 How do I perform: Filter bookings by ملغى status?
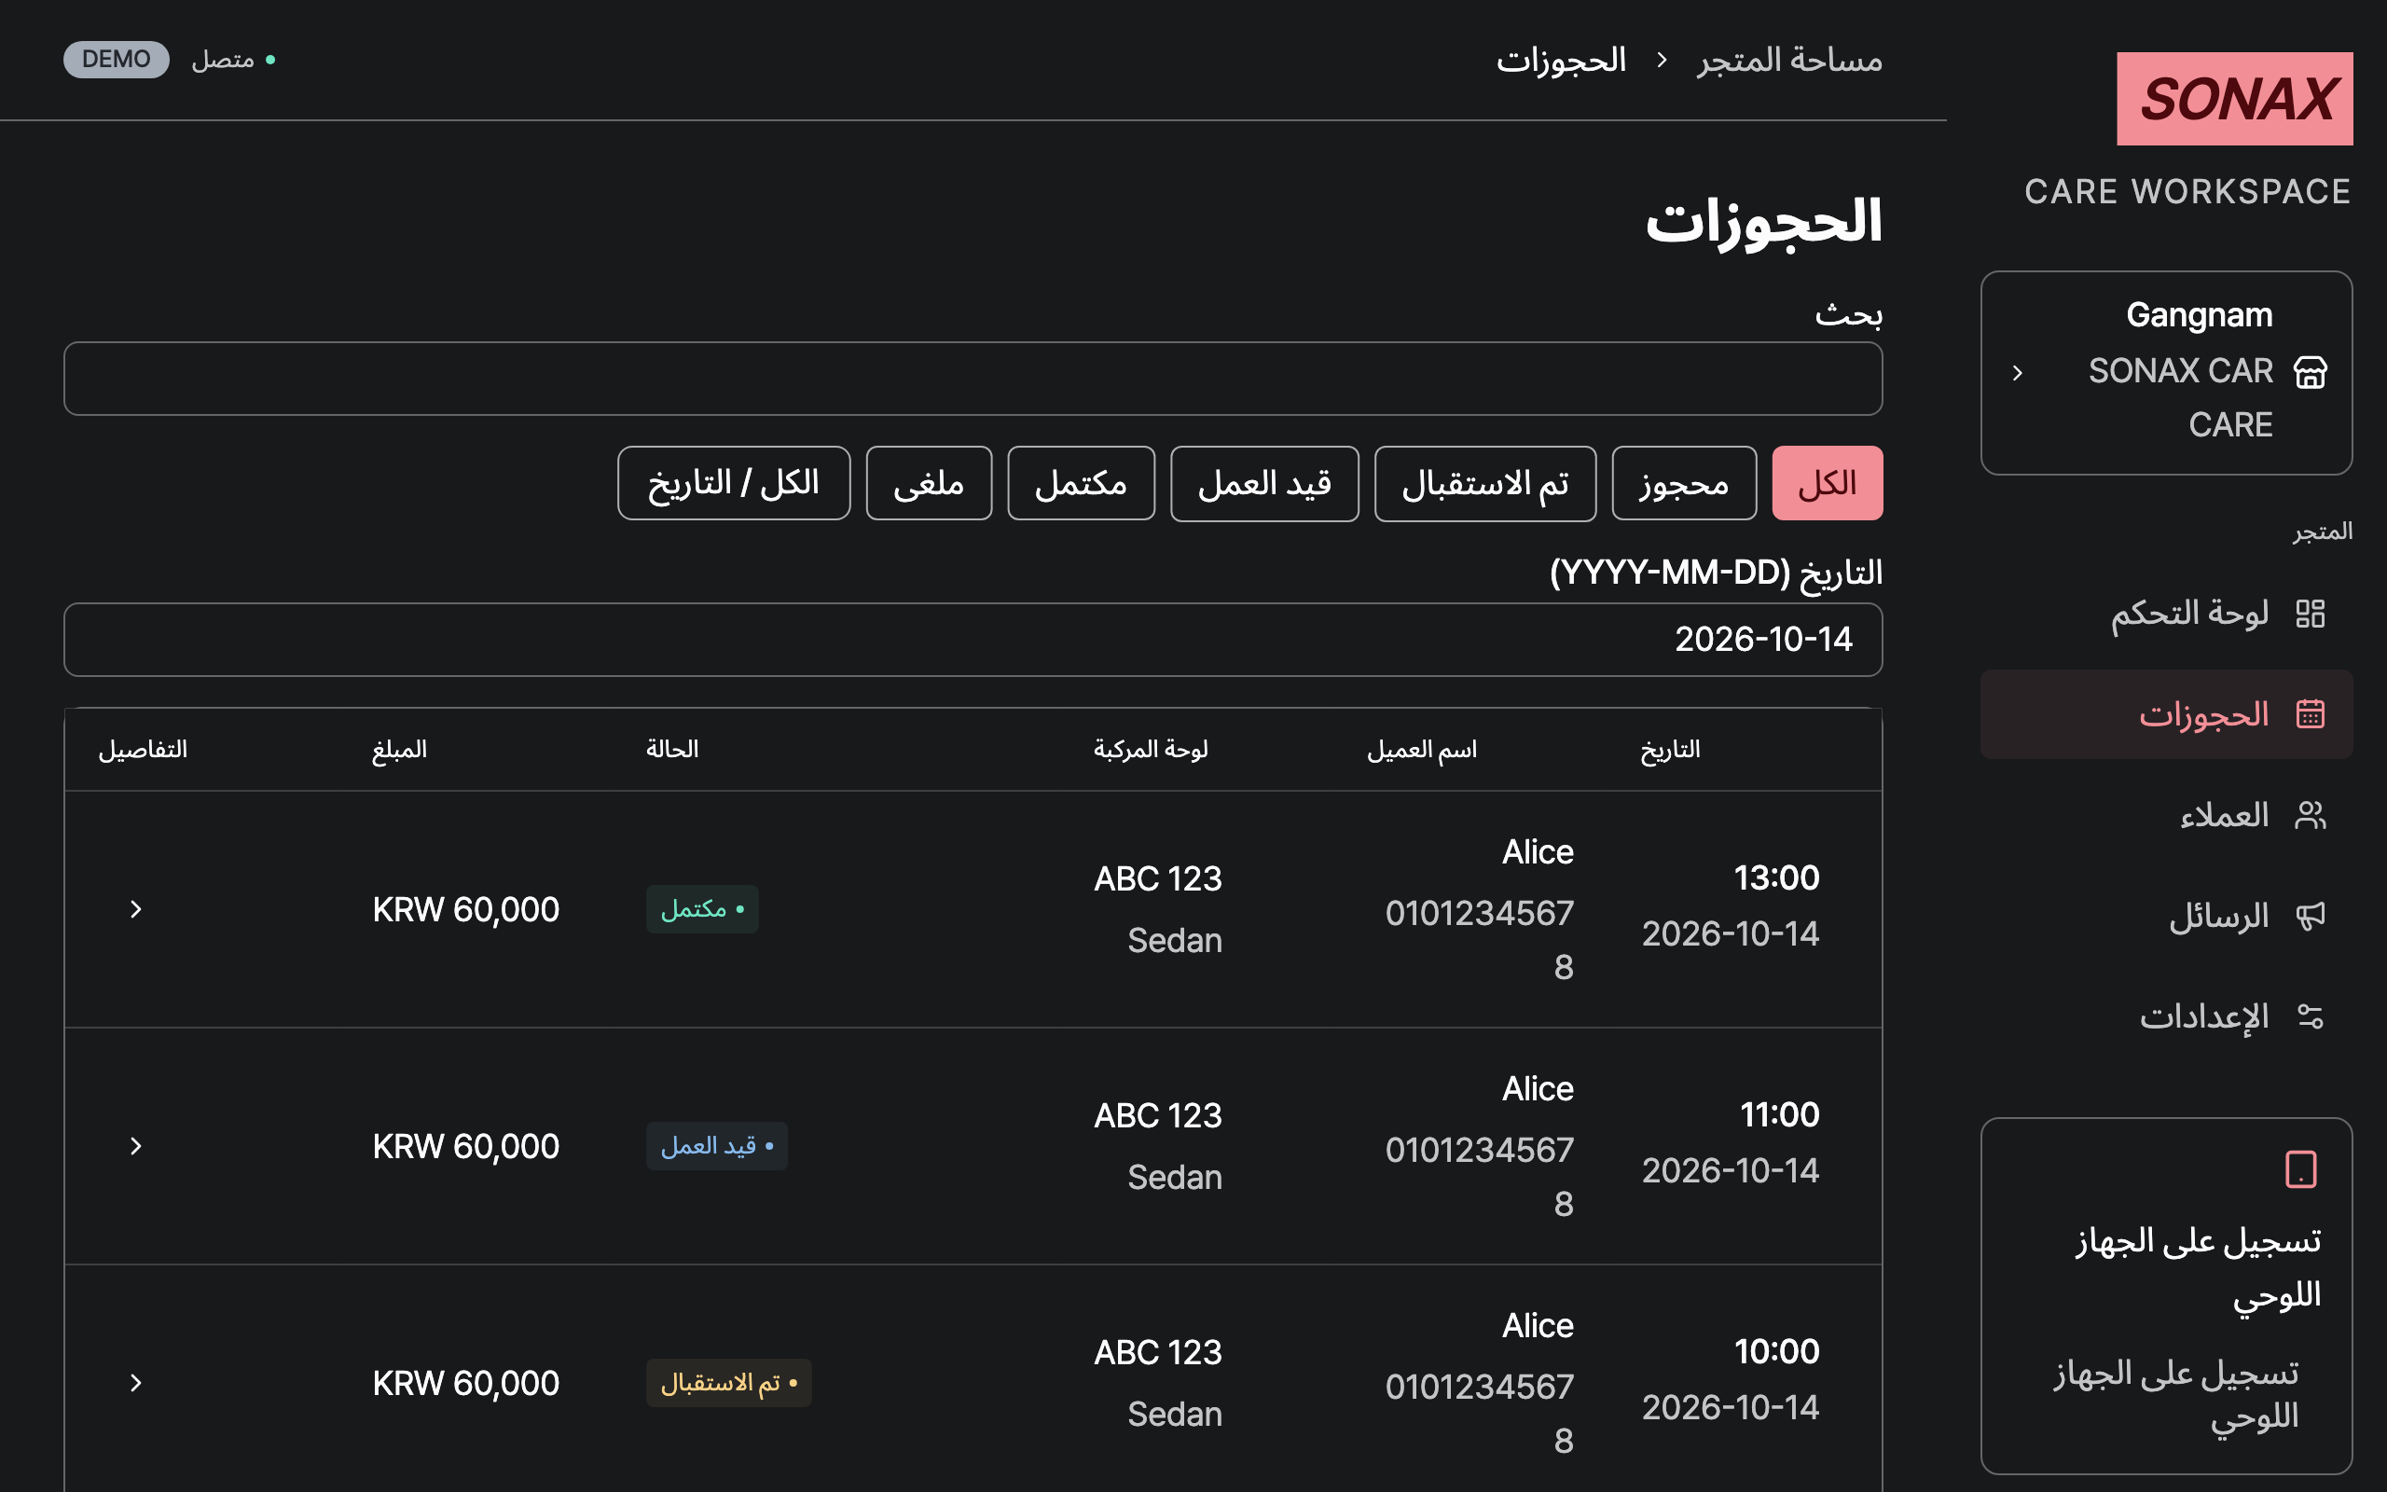[929, 484]
